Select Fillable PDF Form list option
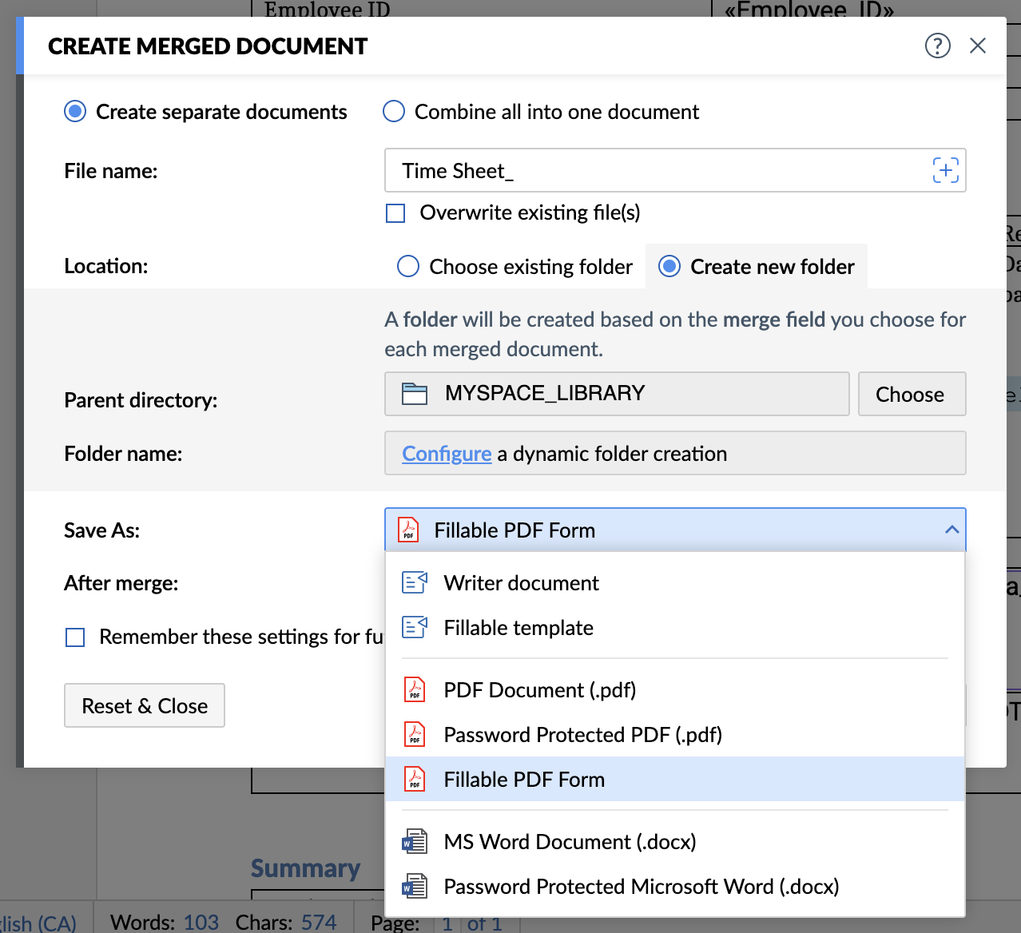Image resolution: width=1021 pixels, height=933 pixels. coord(524,780)
